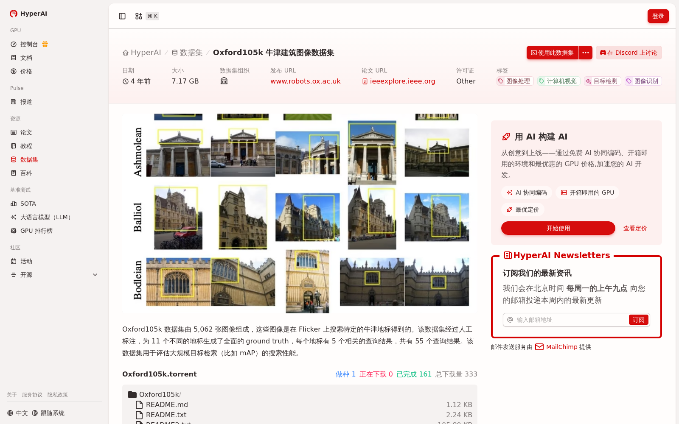Screen dimensions: 679x424
Task: Click the 做种 1 seeding stat
Action: 345,374
